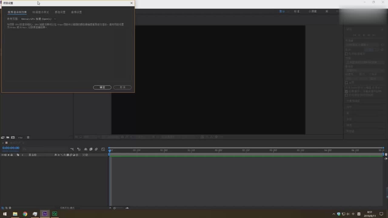Screen dimensions: 388x218
Task: Open File Explorer from taskbar
Action: pyautogui.click(x=15, y=214)
